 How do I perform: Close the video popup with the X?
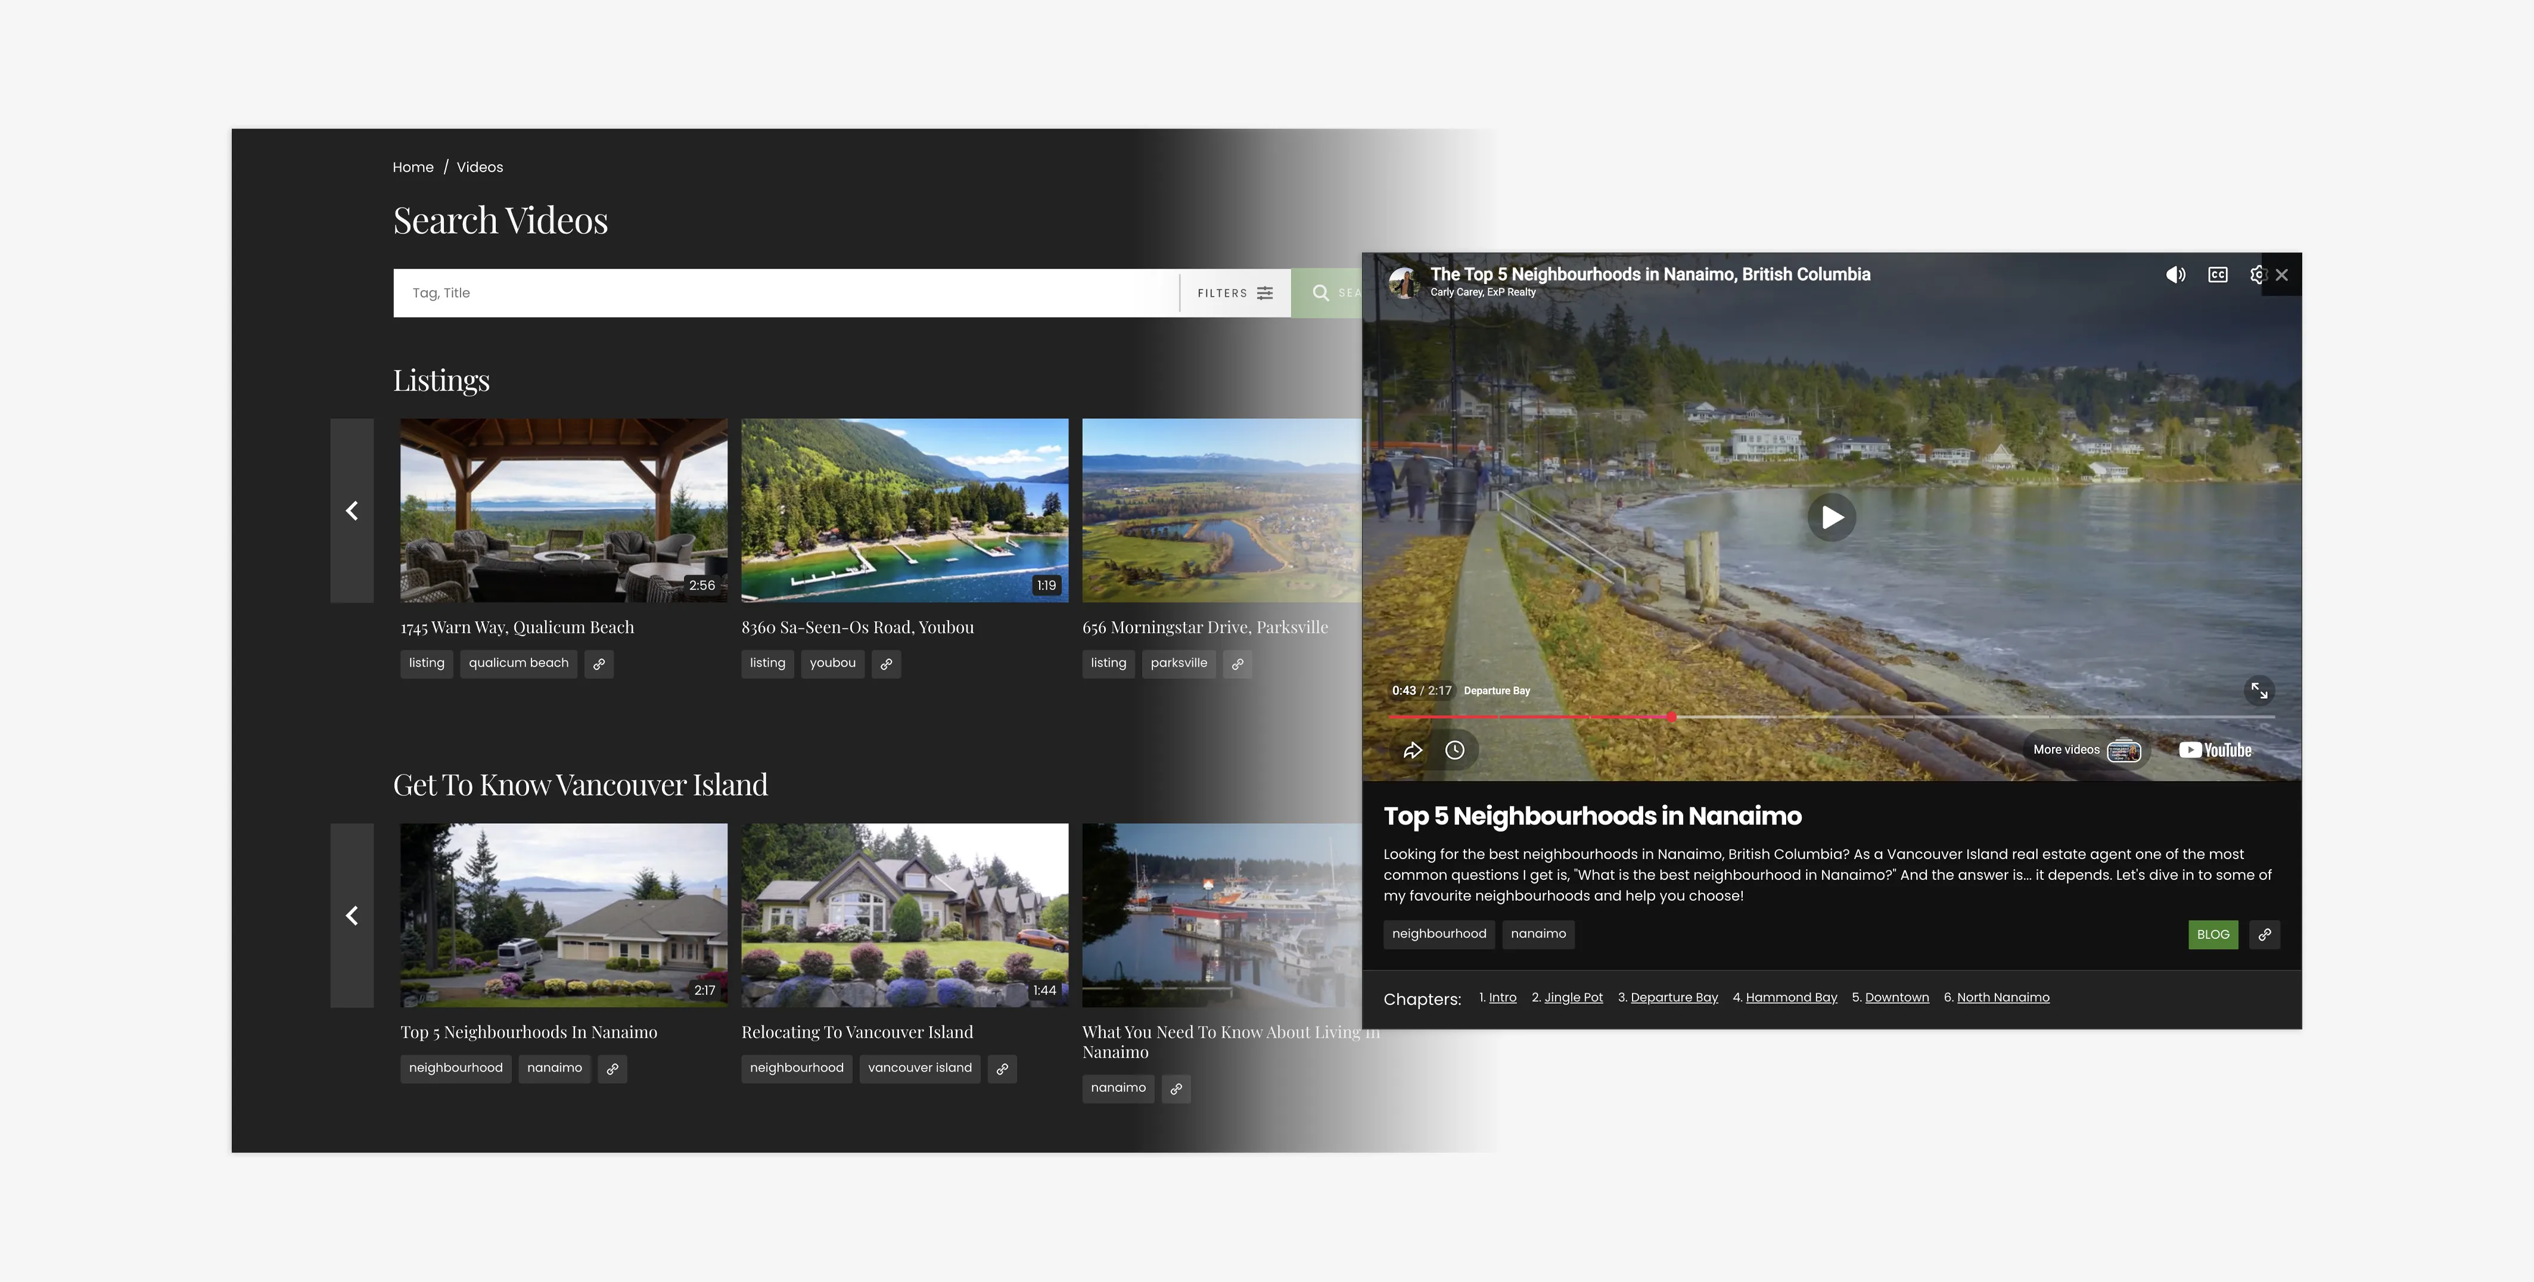click(x=2282, y=275)
